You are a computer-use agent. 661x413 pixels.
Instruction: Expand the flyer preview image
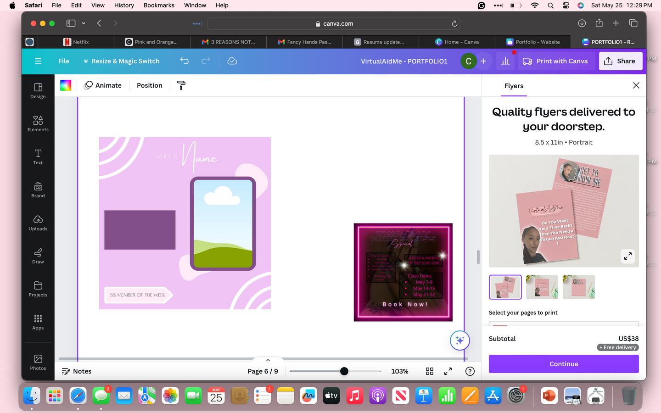627,256
